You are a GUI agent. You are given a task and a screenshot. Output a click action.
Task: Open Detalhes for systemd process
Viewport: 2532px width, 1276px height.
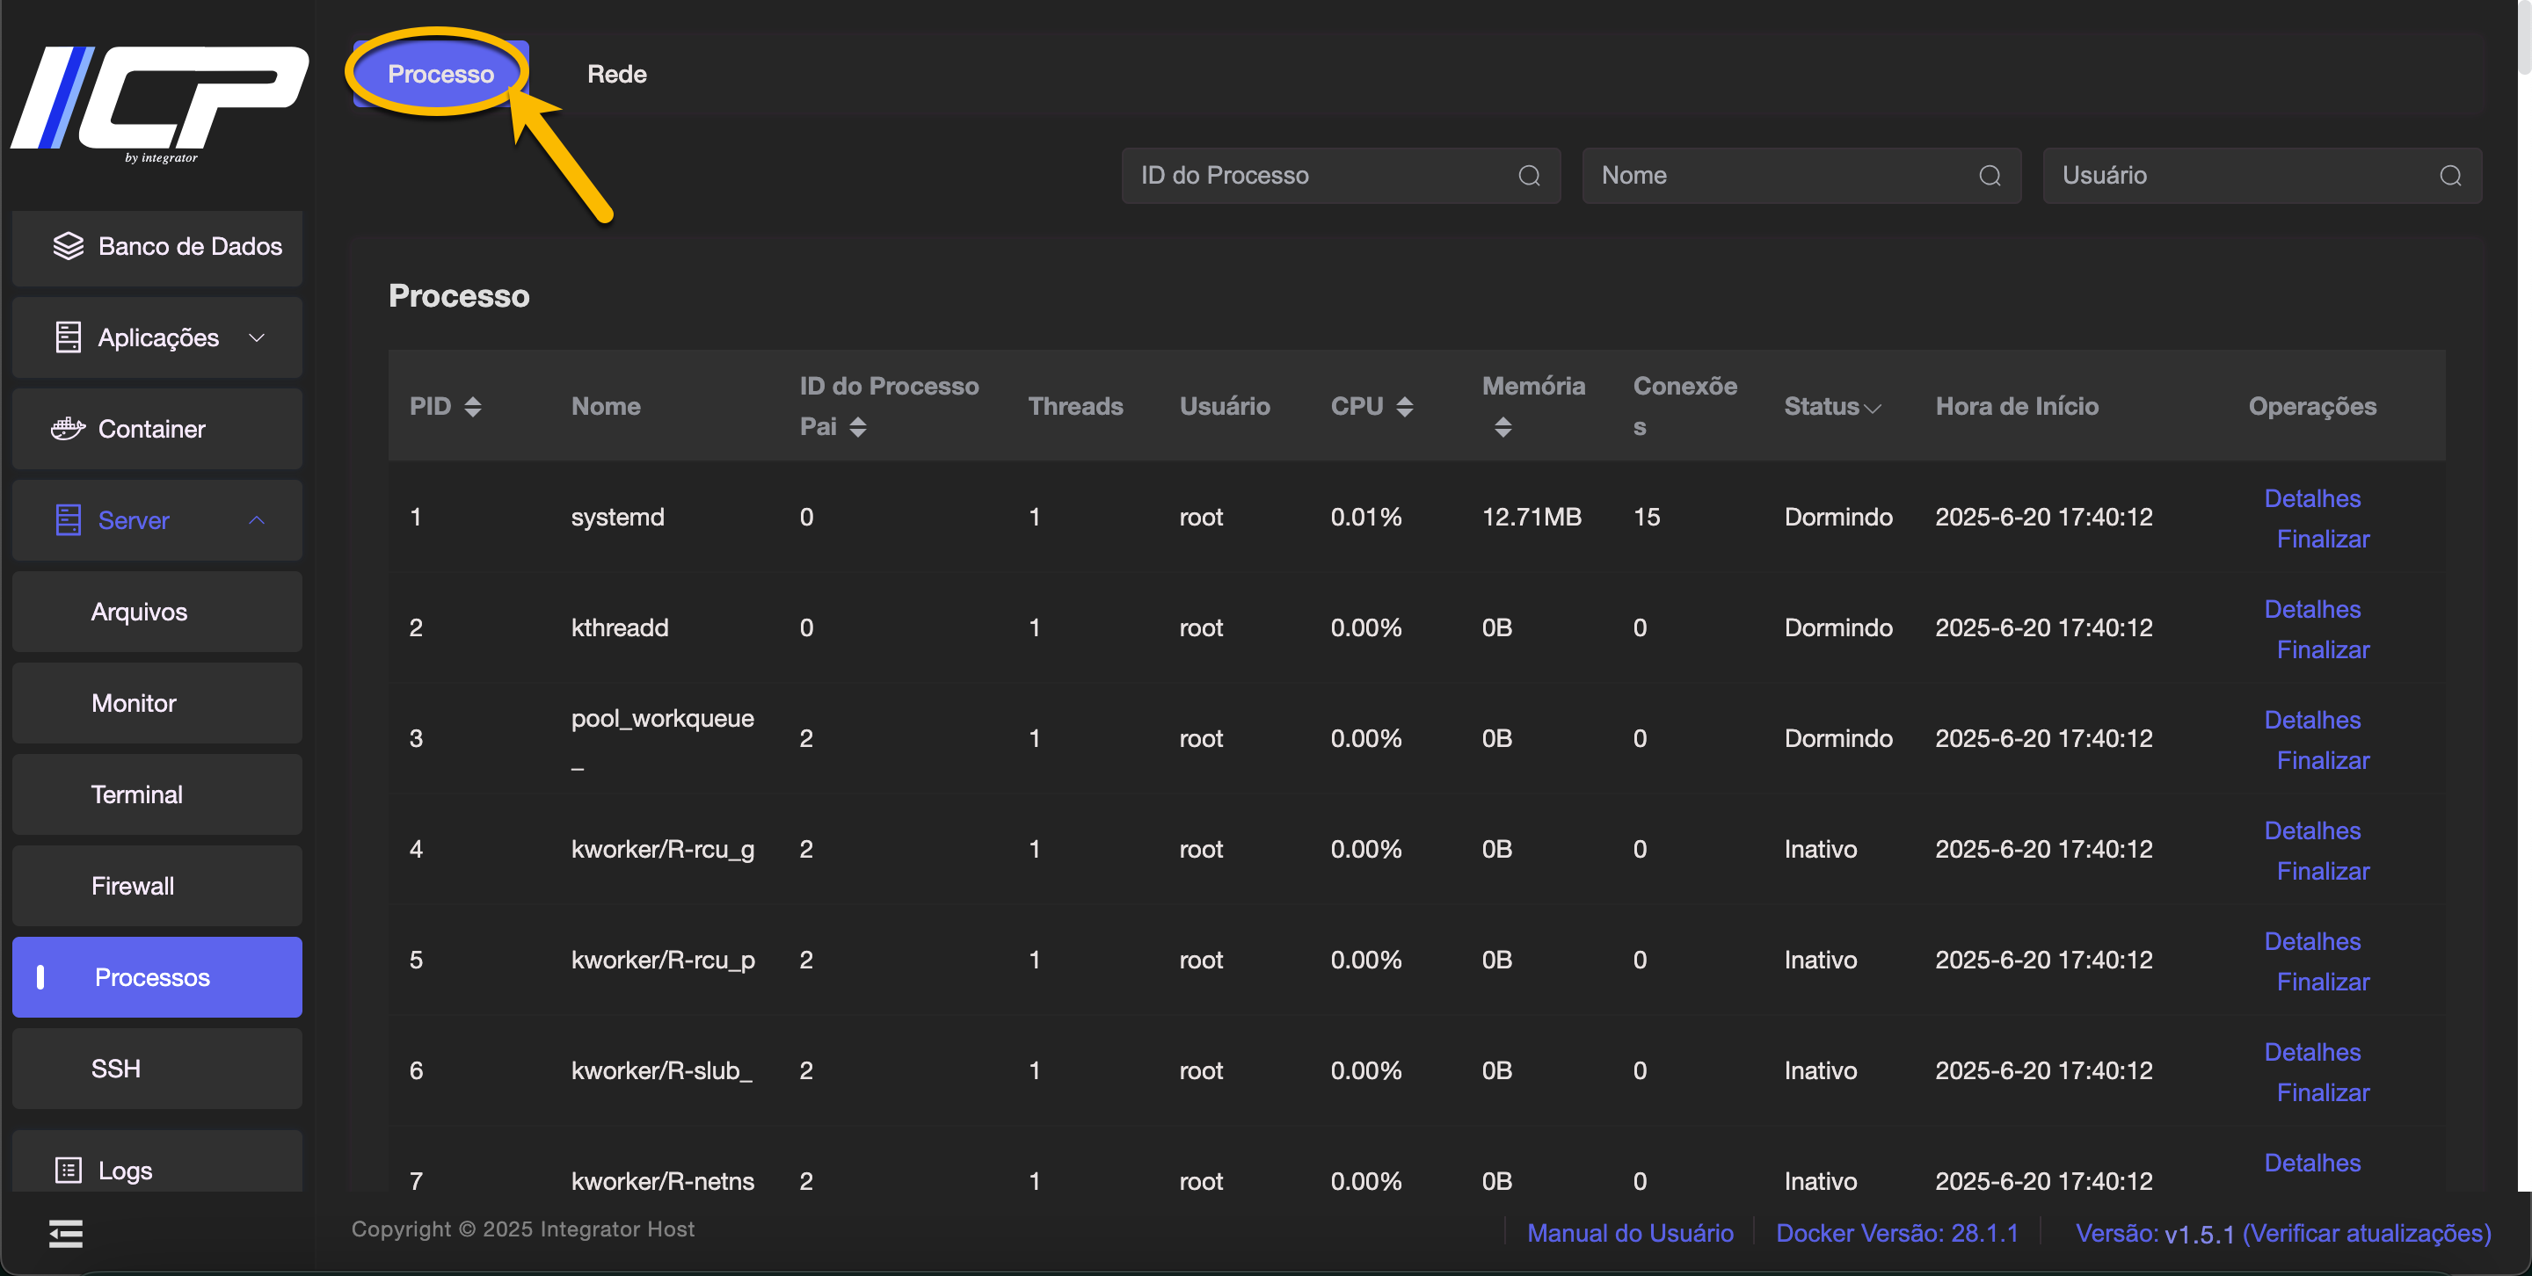[x=2312, y=499]
